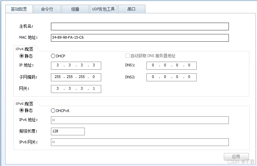Click the IPv6 地址 input field
The image size is (257, 166).
coord(140,120)
